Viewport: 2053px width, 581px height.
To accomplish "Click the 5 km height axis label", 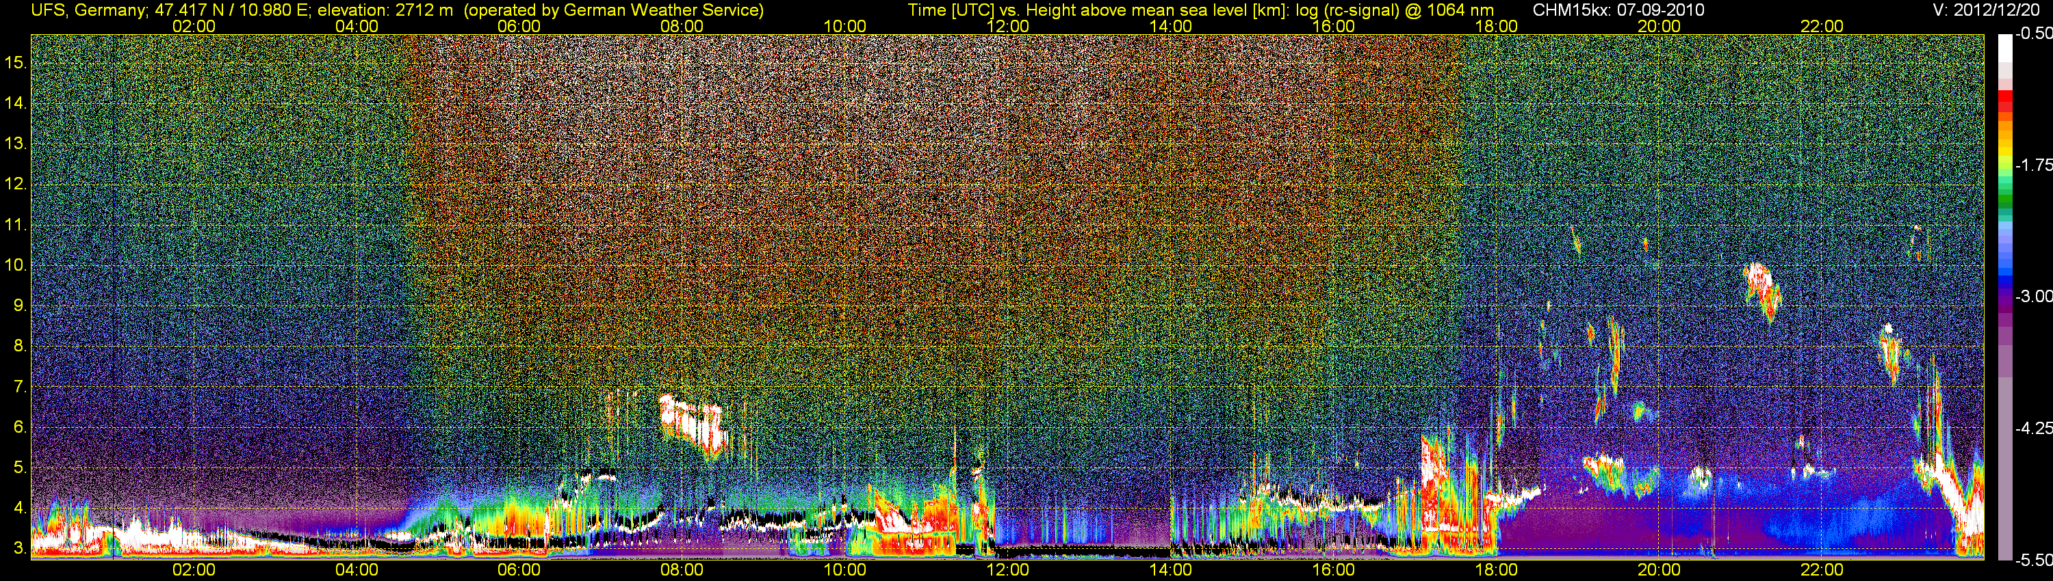I will point(19,468).
